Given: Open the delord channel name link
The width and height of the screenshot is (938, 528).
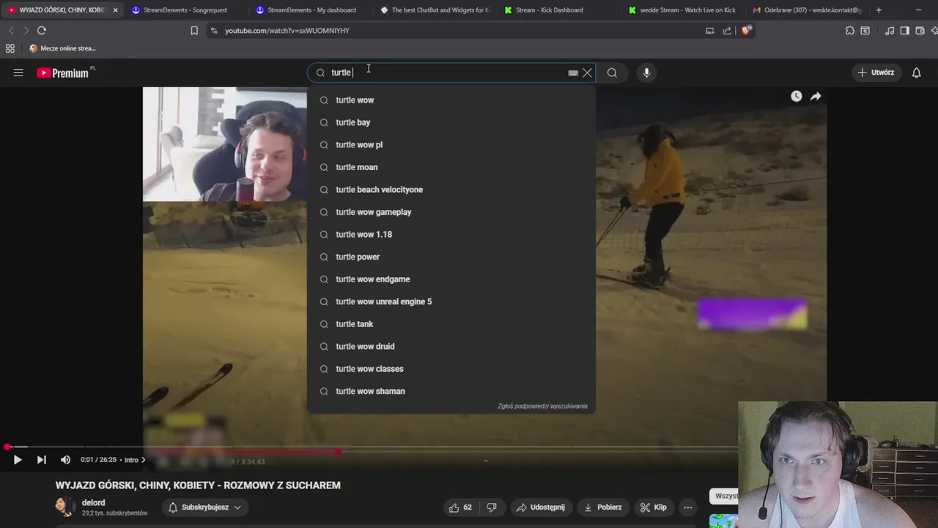Looking at the screenshot, I should click(93, 503).
